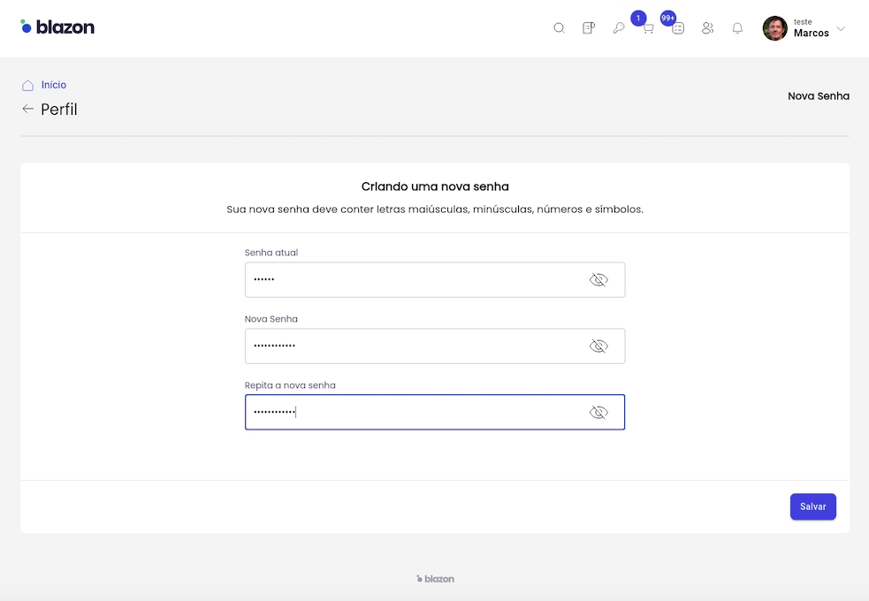The image size is (869, 601).
Task: Click the back arrow beside Perfil
Action: point(28,109)
